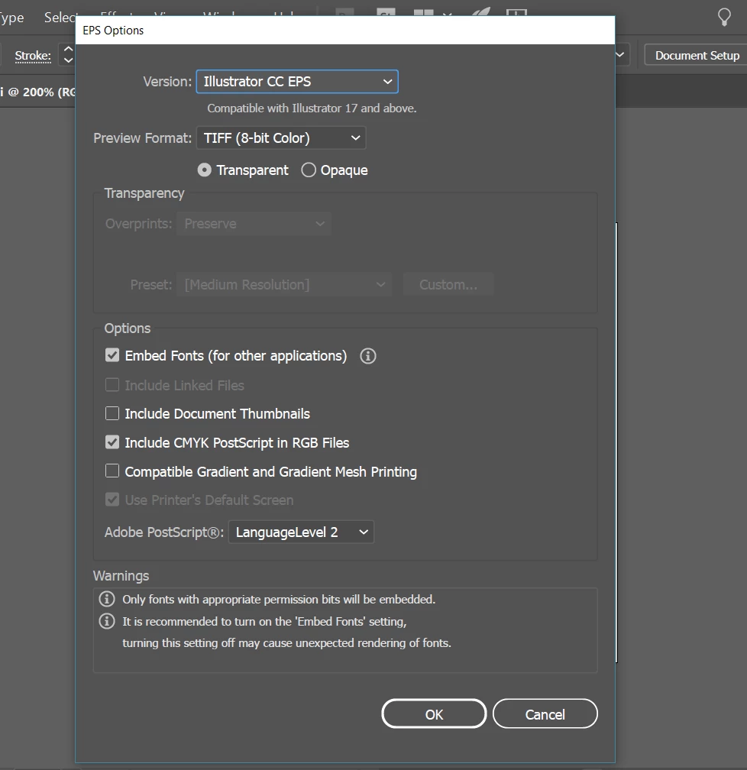Switch to the document tab at 200%
Screen dimensions: 747x770
click(38, 92)
